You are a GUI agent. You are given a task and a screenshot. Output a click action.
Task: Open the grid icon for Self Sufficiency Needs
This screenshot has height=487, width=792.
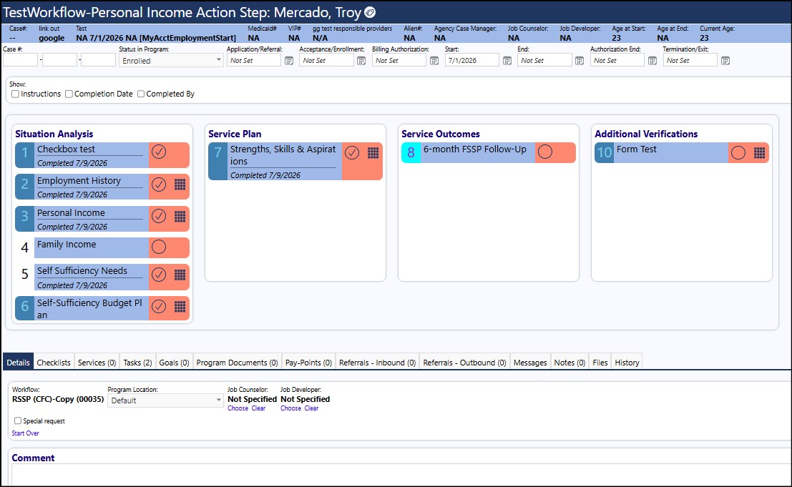180,275
